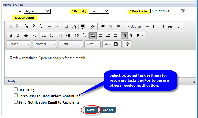Open the text color picker
This screenshot has height=118, width=198.
pos(107,44)
